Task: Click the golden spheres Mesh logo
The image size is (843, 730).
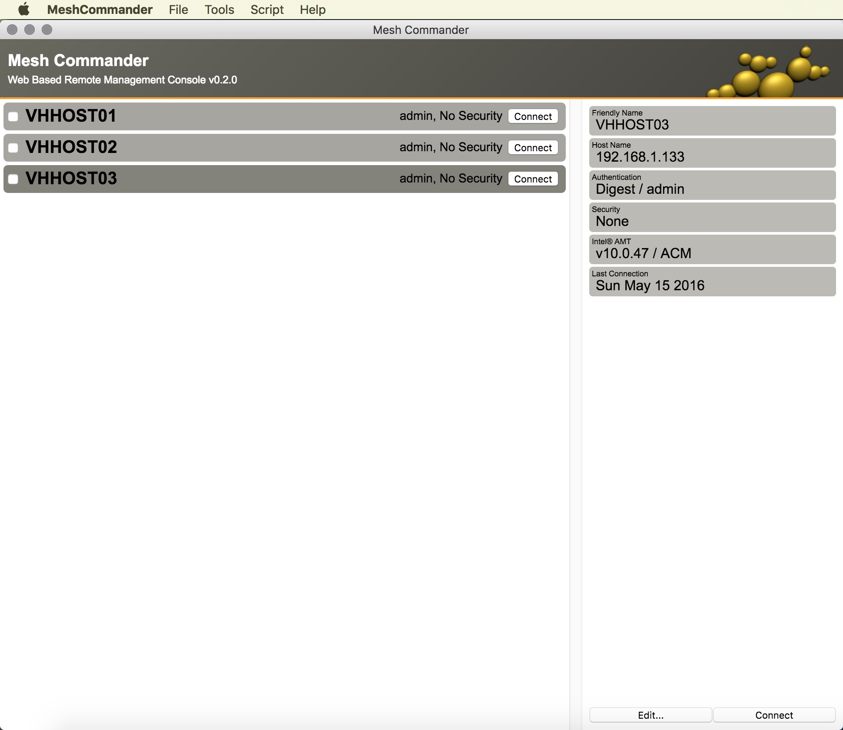Action: click(x=768, y=72)
